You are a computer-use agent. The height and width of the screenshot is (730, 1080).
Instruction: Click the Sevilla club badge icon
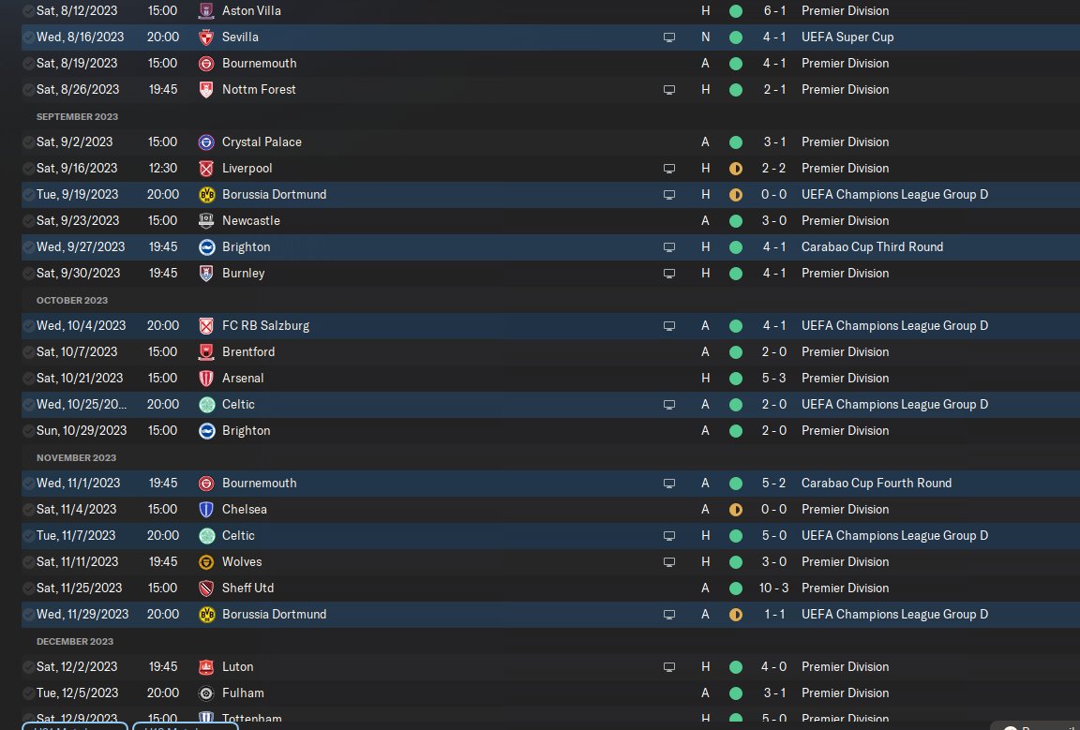tap(206, 37)
